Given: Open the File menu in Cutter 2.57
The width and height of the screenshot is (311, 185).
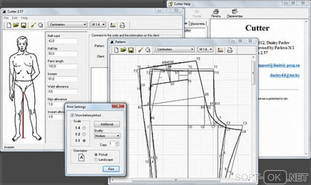Looking at the screenshot, I should click(x=6, y=18).
